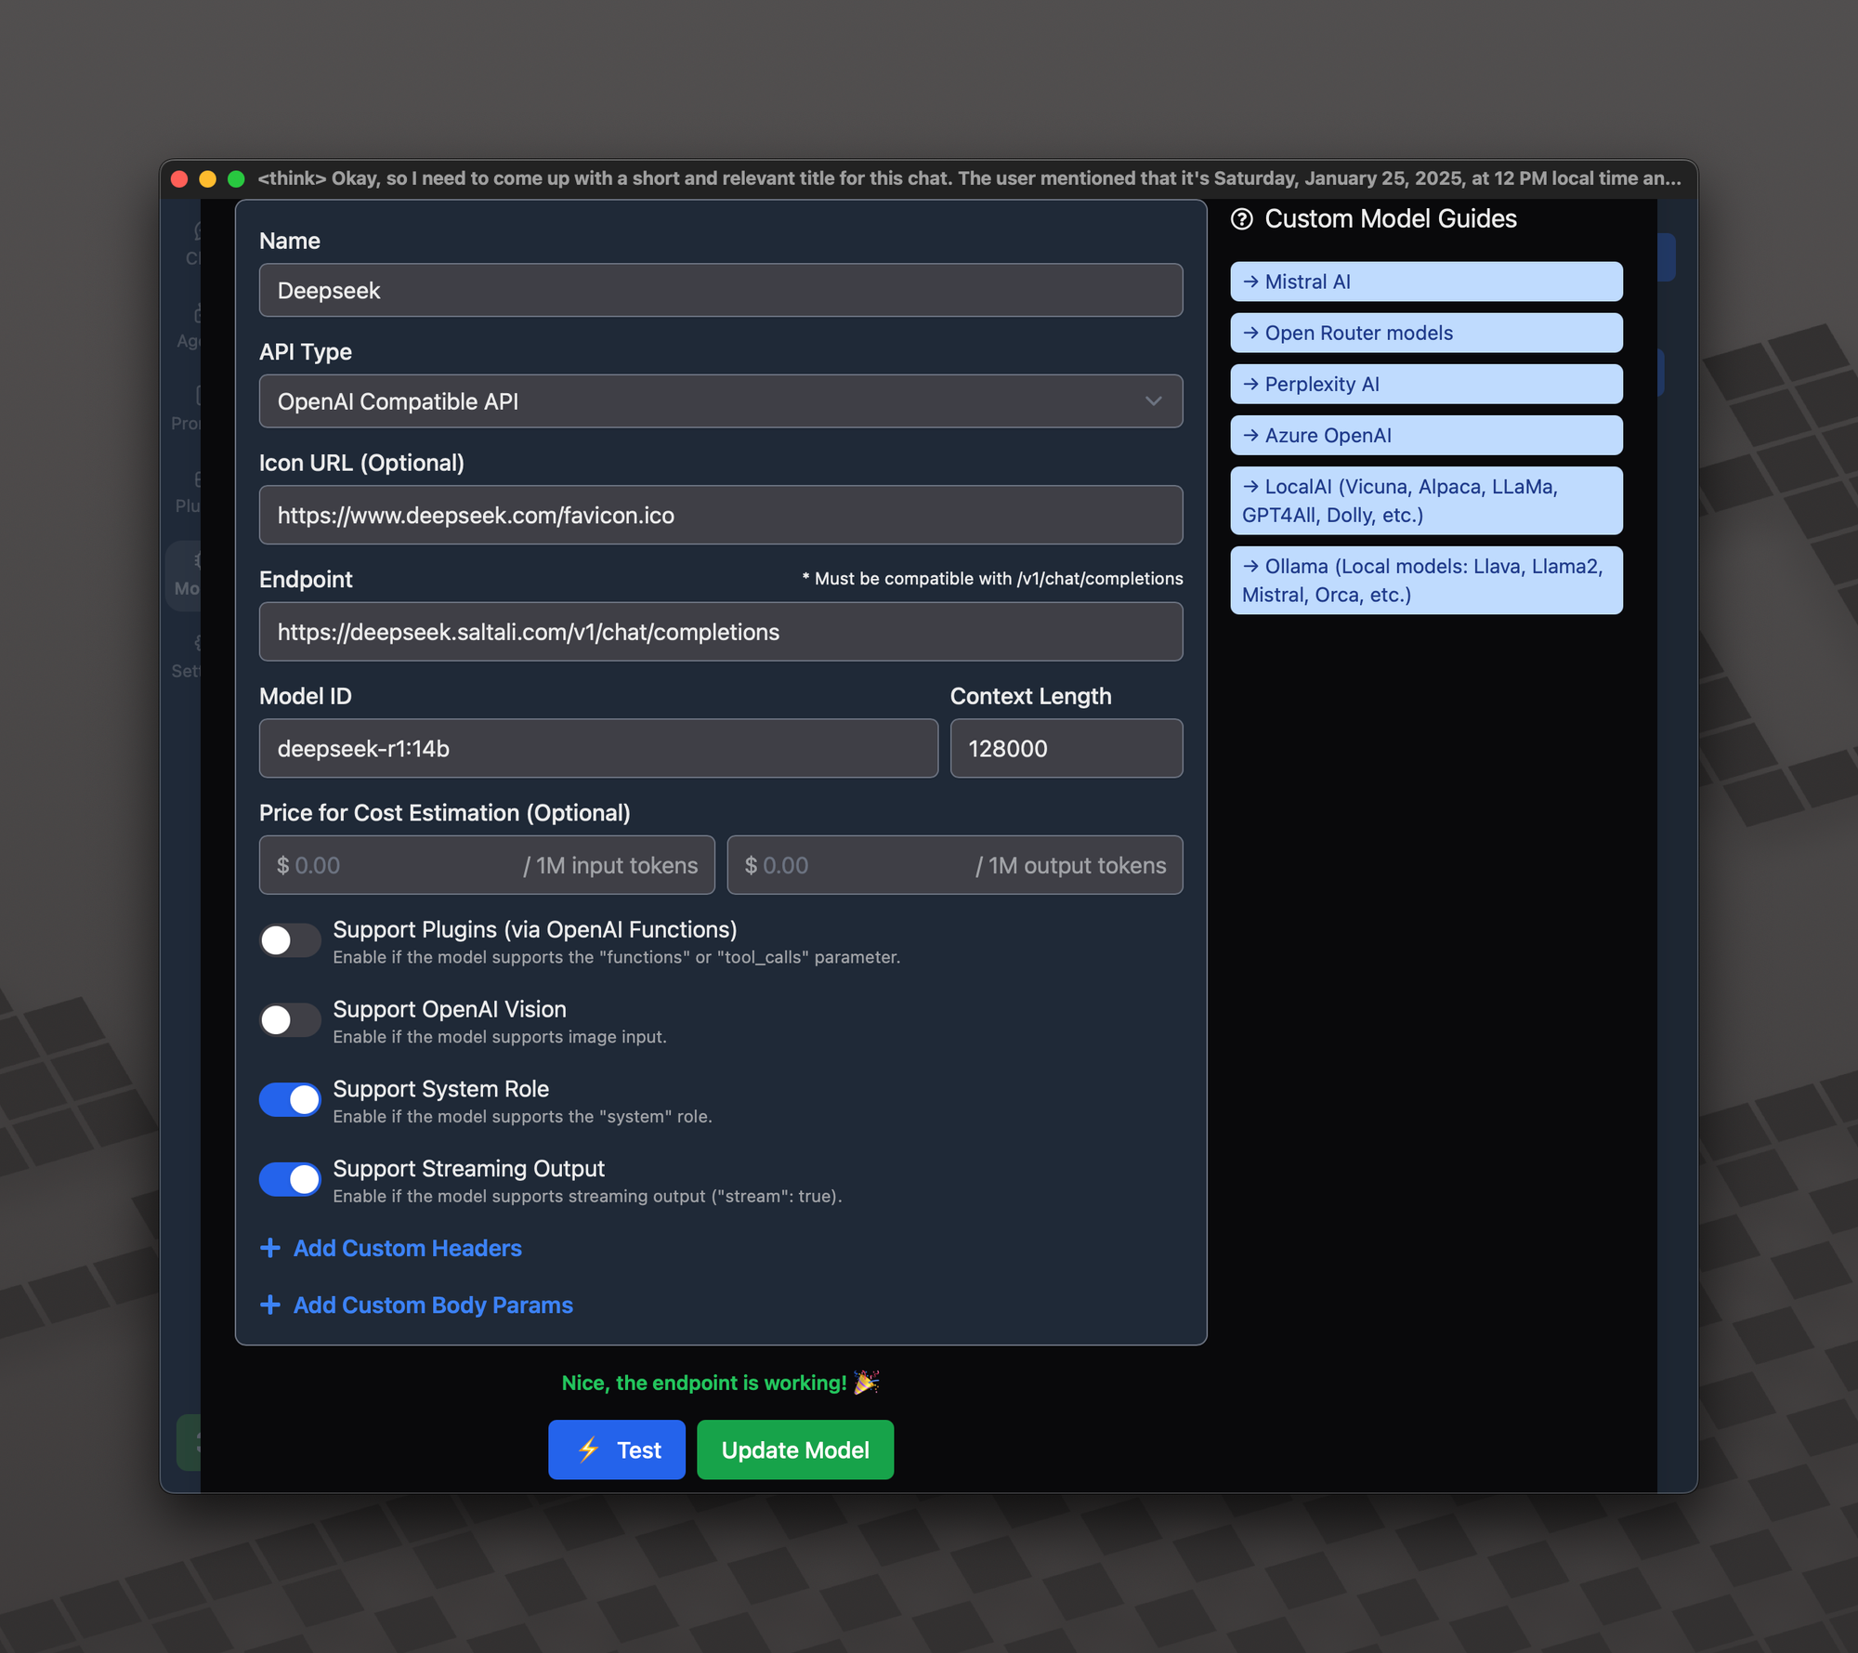Image resolution: width=1858 pixels, height=1653 pixels.
Task: Open the Open Router models guide
Action: 1425,333
